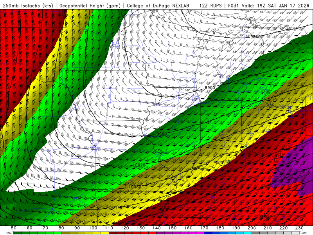This screenshot has height=235, width=313.
Task: Click the 'F031' forecast hour label
Action: [234, 6]
